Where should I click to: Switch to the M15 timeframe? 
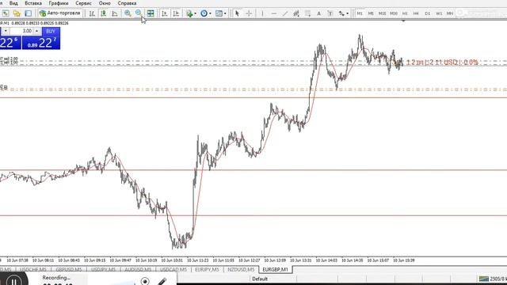tap(382, 13)
